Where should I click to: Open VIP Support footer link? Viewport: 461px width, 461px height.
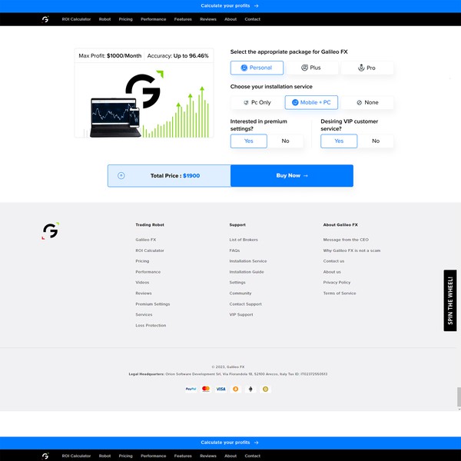[241, 314]
